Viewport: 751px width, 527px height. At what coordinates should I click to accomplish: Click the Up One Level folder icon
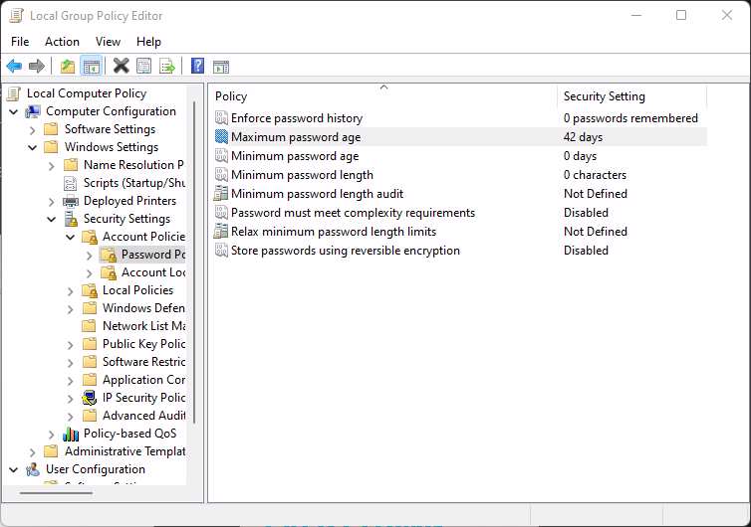[67, 67]
